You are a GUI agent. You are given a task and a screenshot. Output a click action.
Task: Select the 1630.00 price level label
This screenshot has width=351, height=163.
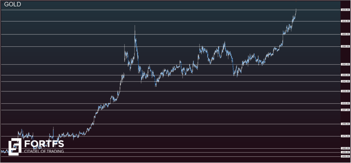tap(345, 10)
